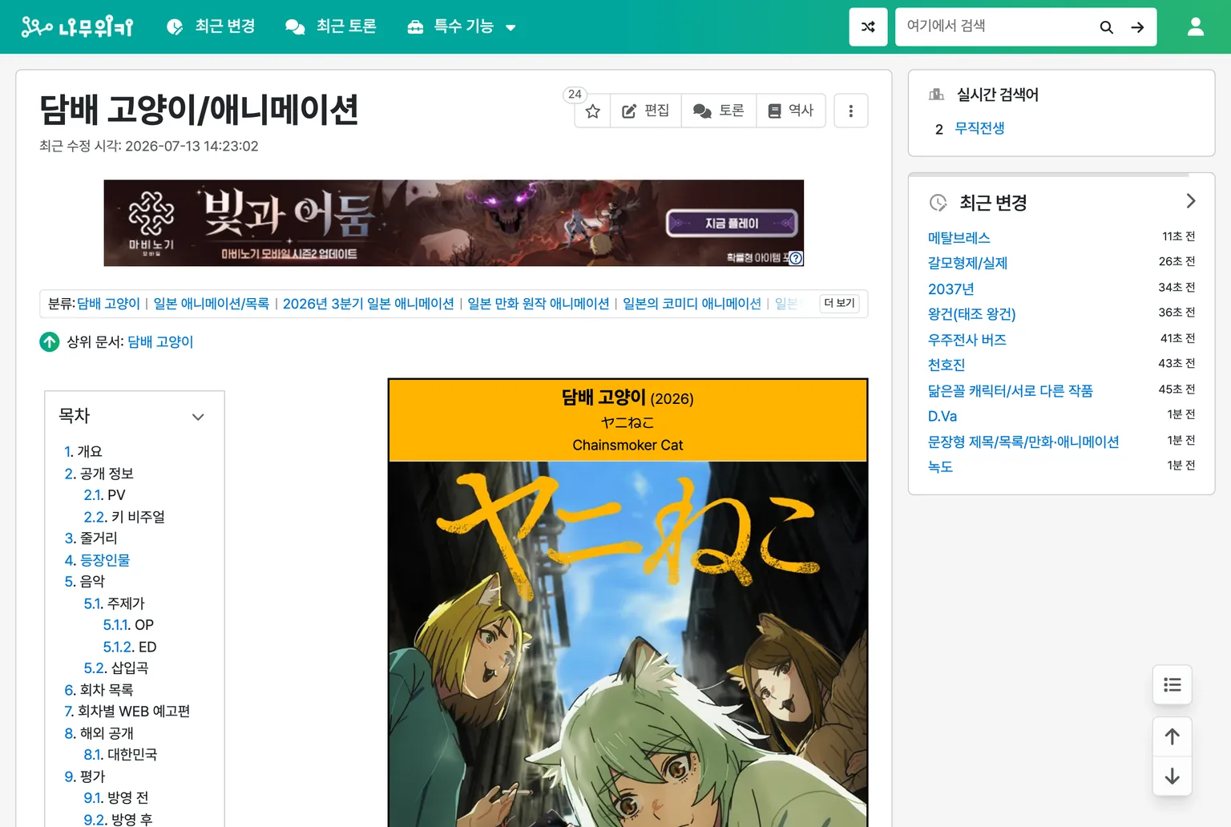Open 일본의 코미디 애니메이션 category link
Viewport: 1231px width, 827px height.
(692, 304)
